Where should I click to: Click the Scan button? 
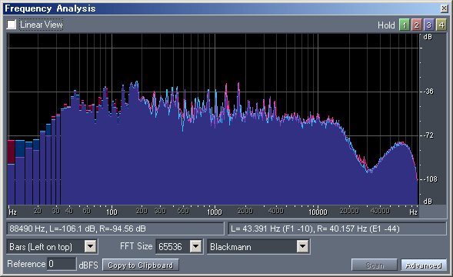pos(375,265)
